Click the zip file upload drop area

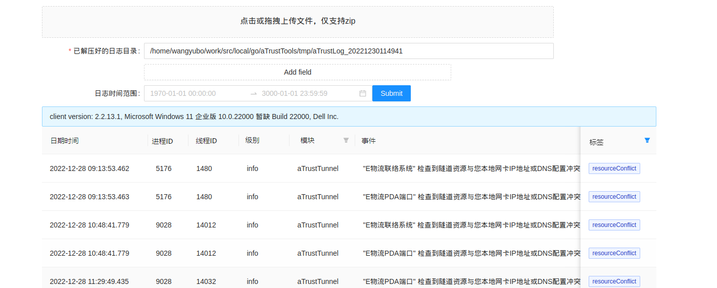tap(298, 22)
